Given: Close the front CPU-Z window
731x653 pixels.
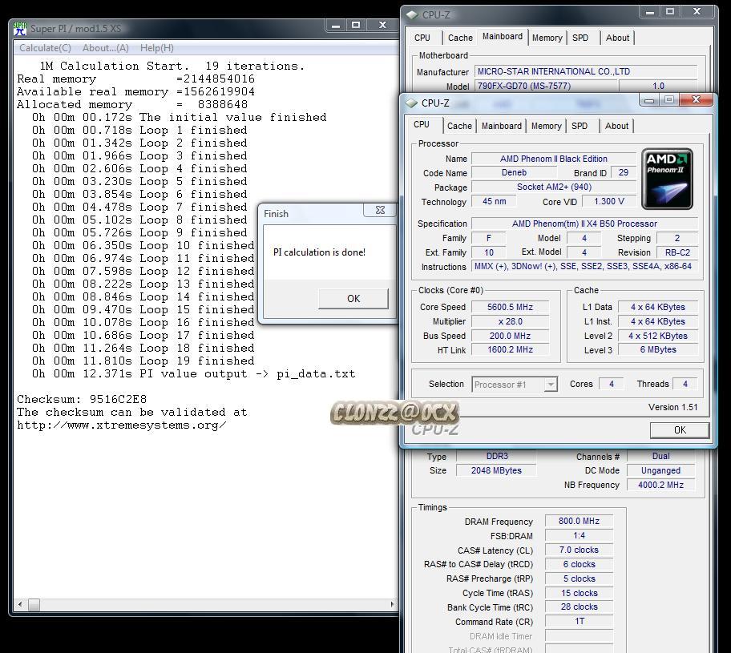Looking at the screenshot, I should [x=696, y=99].
